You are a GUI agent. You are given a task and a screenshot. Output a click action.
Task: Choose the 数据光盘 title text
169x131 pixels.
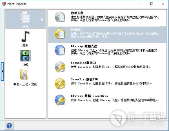click(77, 13)
